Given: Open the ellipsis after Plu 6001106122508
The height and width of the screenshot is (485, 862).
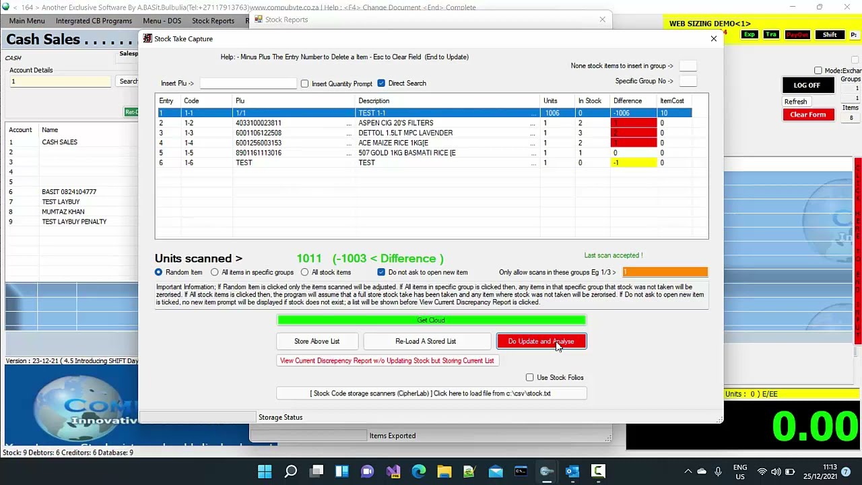Looking at the screenshot, I should click(349, 133).
